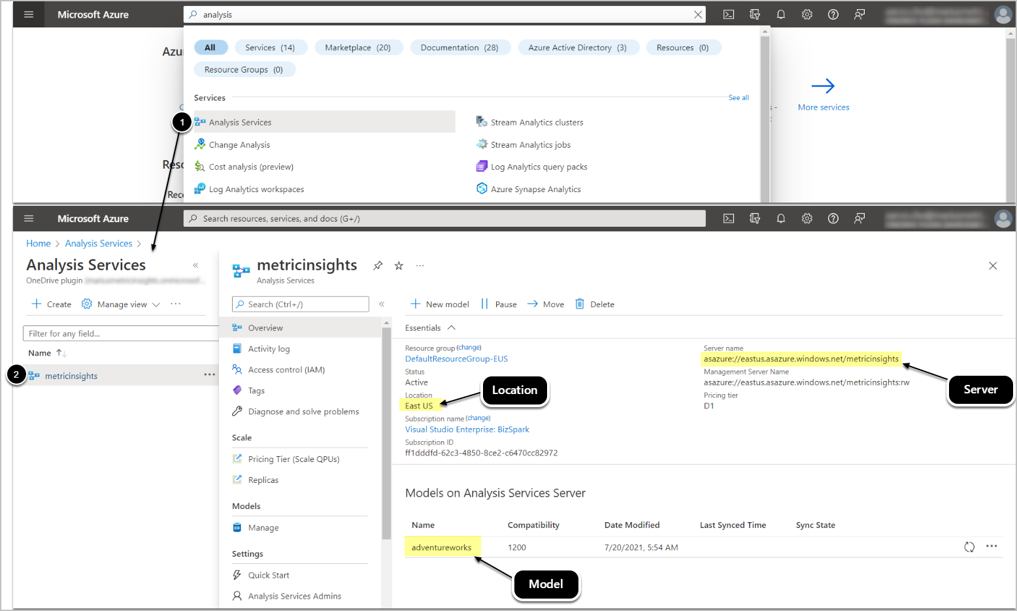1017x611 pixels.
Task: Open notifications bell in the lower portal header
Action: click(780, 218)
